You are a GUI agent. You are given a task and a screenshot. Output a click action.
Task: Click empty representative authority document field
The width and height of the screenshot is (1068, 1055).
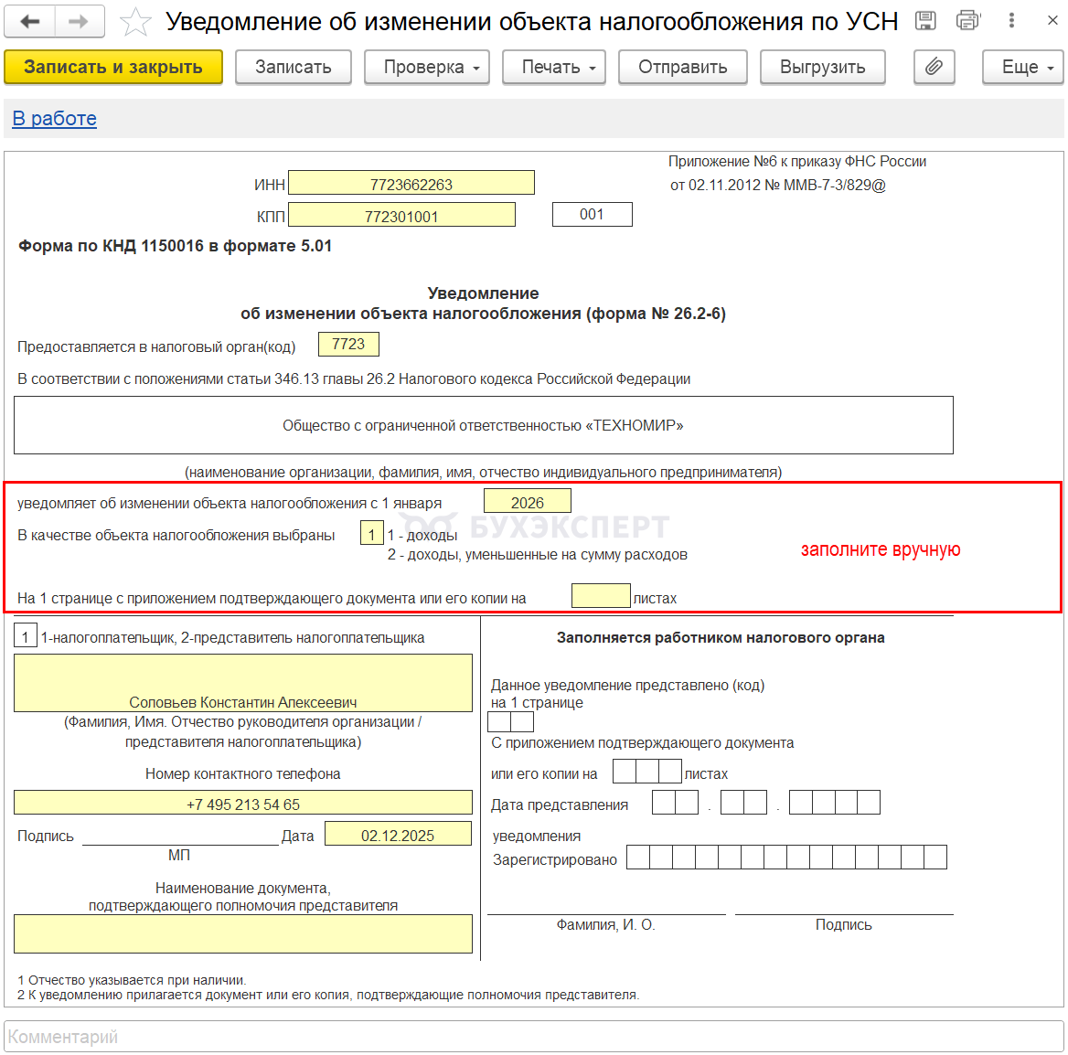click(243, 933)
